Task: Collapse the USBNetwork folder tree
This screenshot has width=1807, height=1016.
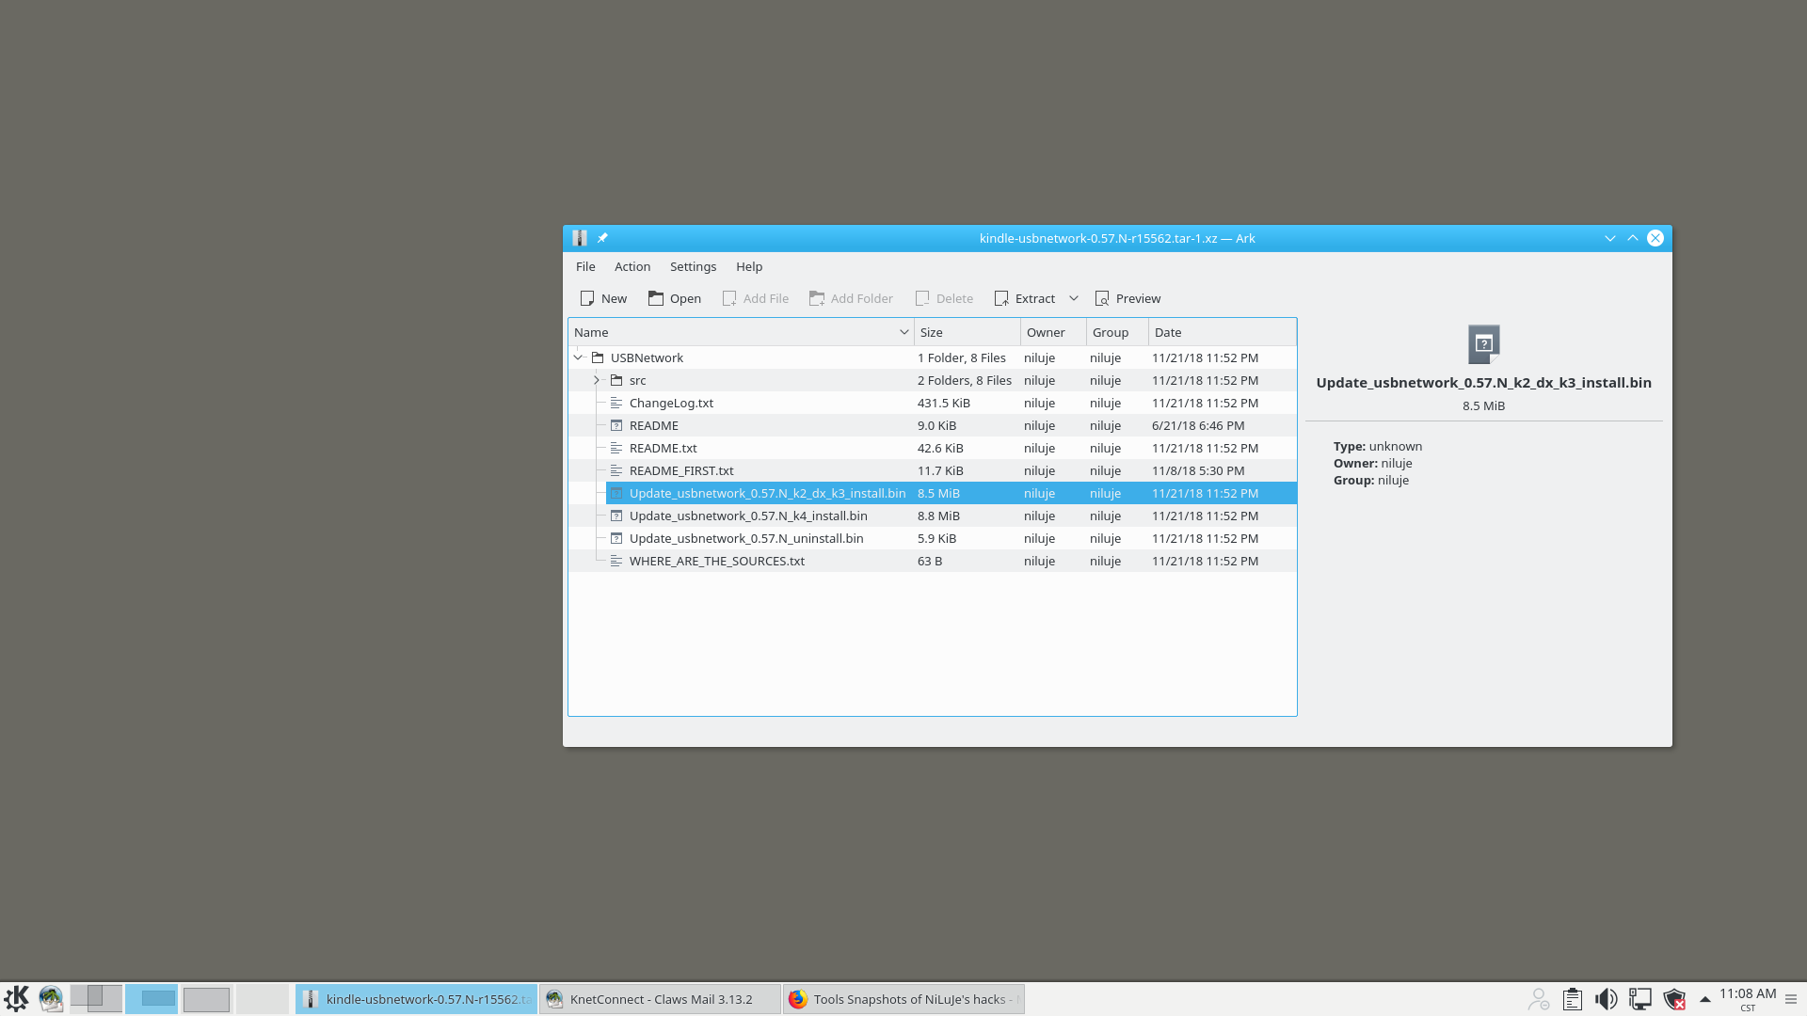Action: coord(579,357)
